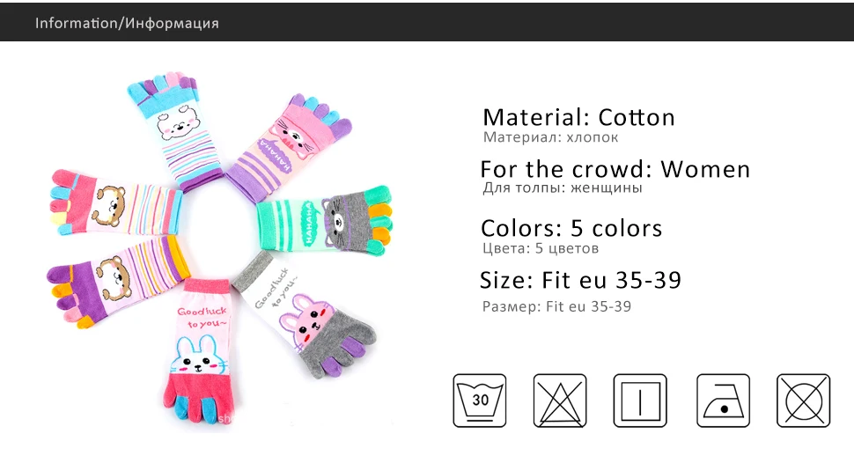854x456 pixels.
Task: Click the do not bleach icon
Action: coord(559,401)
